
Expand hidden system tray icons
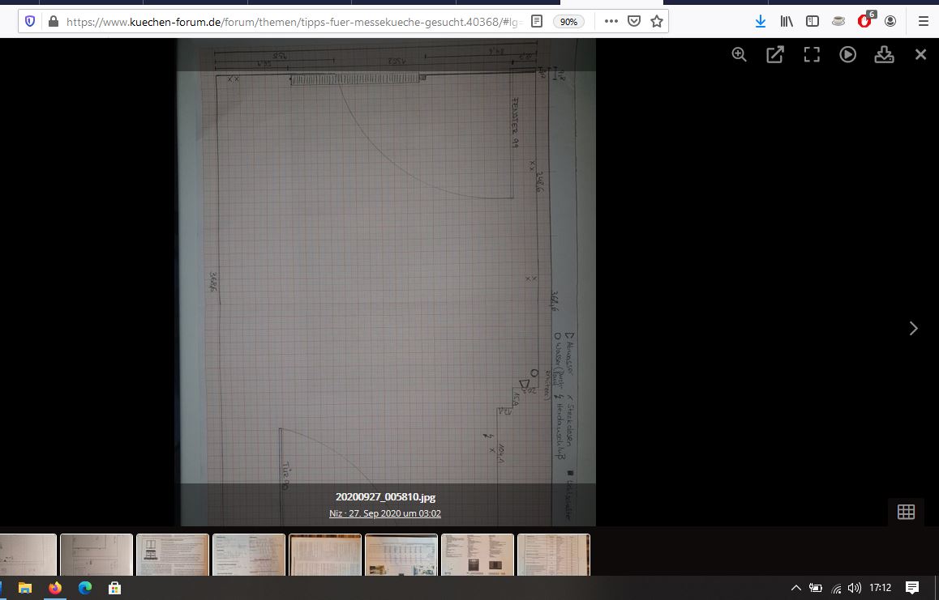point(795,588)
